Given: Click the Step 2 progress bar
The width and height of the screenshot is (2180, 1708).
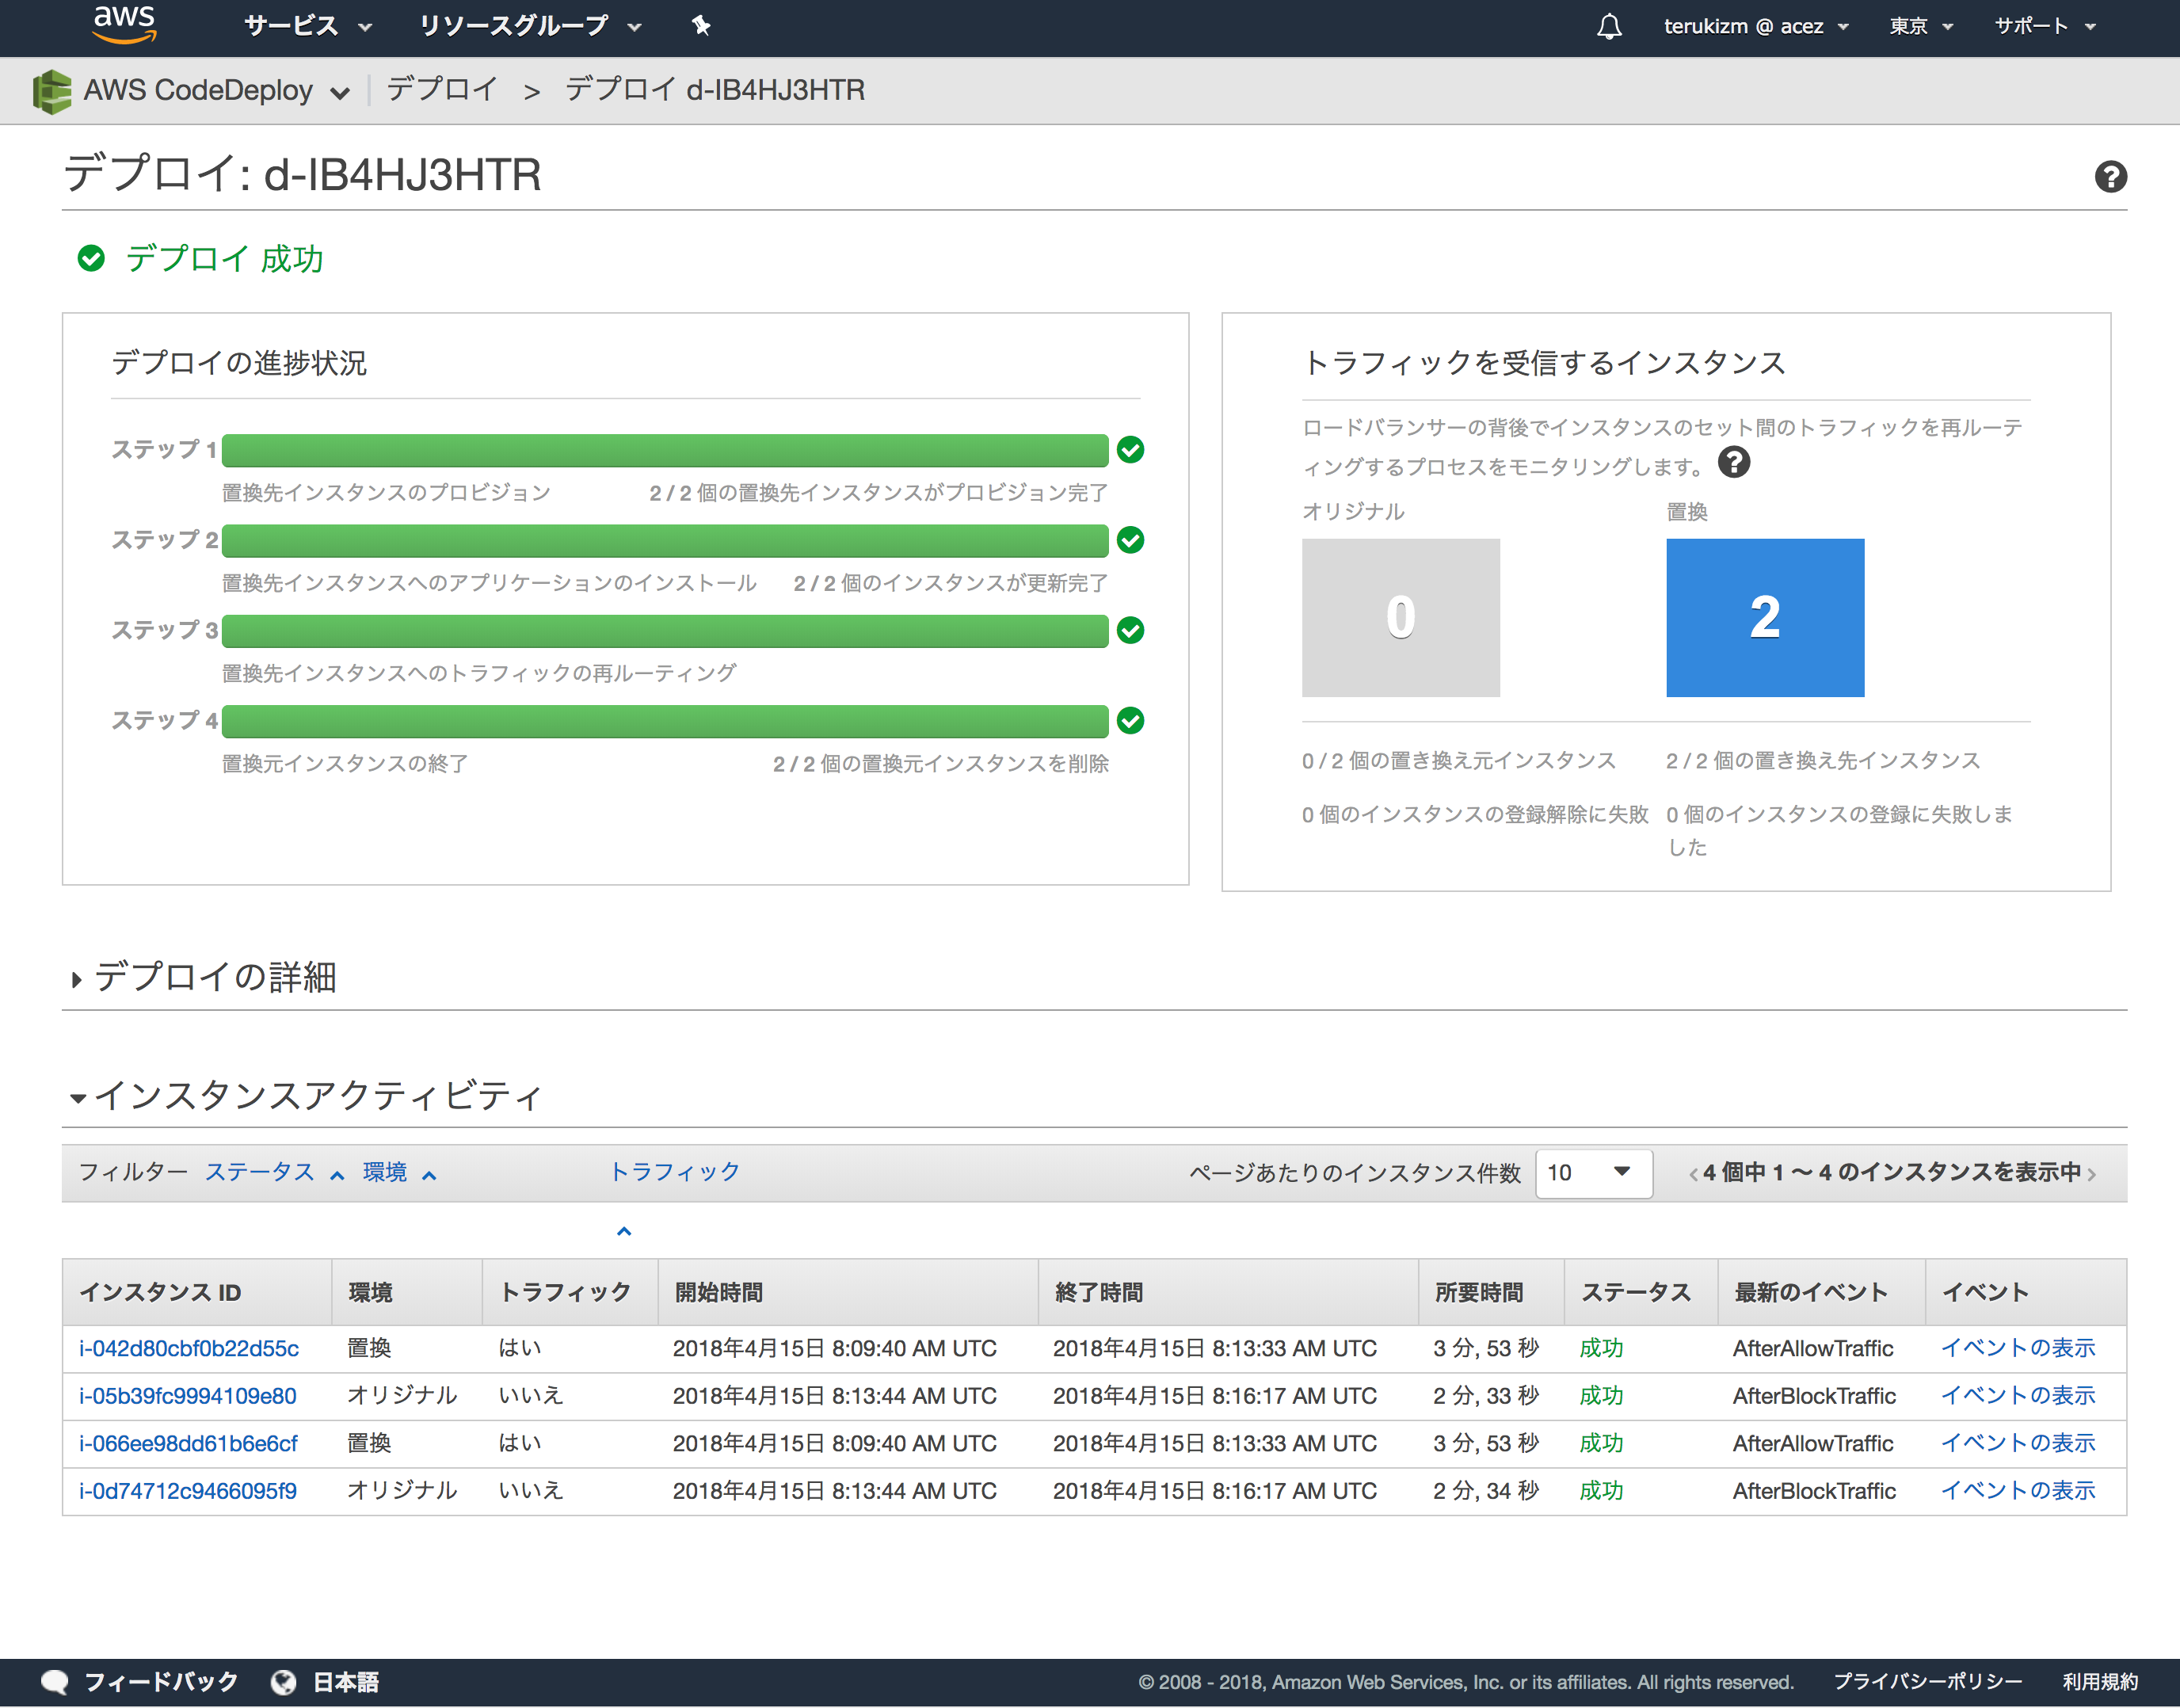Looking at the screenshot, I should (665, 540).
